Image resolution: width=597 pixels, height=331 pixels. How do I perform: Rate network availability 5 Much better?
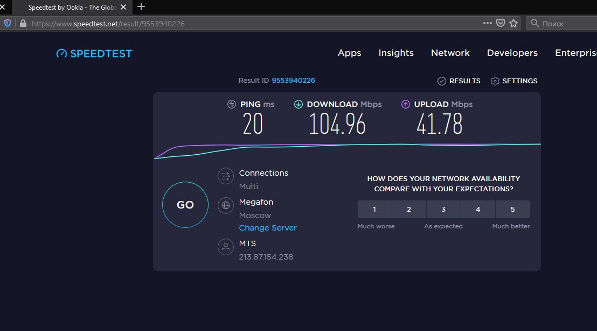(512, 209)
